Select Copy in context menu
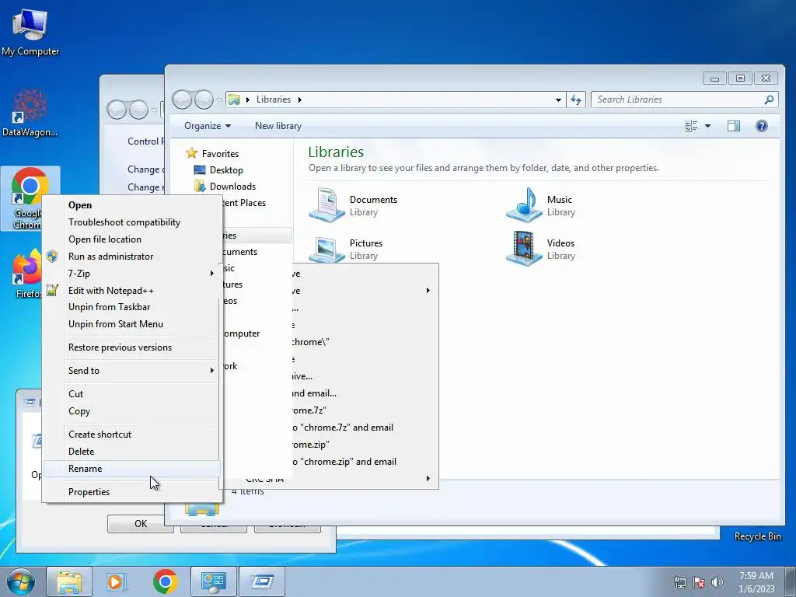This screenshot has height=597, width=796. point(132,411)
